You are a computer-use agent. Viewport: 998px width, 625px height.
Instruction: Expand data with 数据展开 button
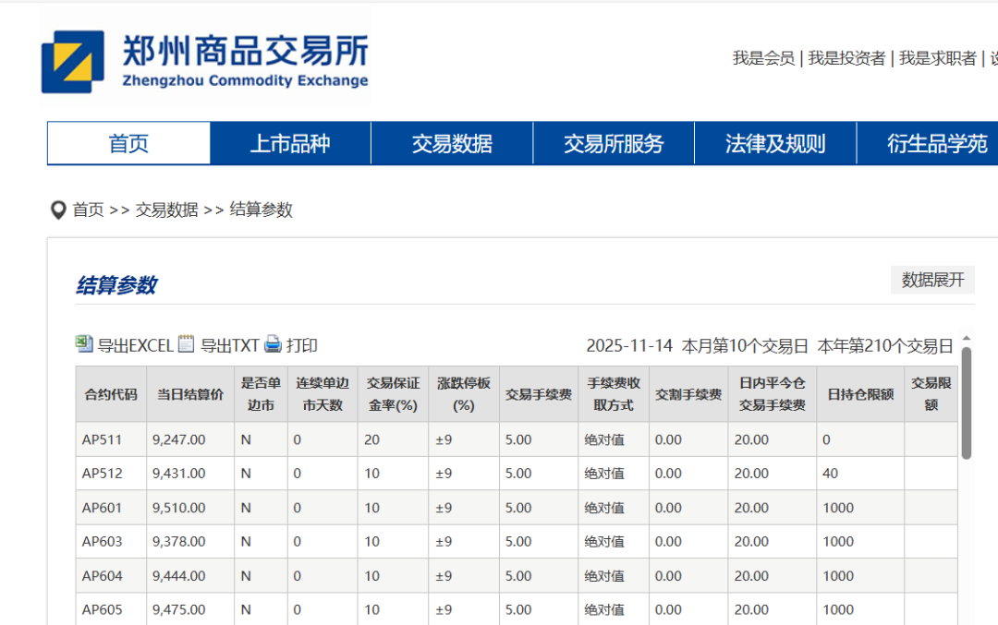(x=932, y=280)
